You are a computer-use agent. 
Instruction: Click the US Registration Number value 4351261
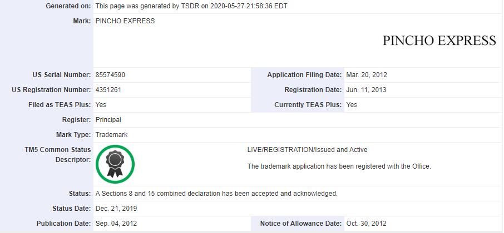coord(112,90)
